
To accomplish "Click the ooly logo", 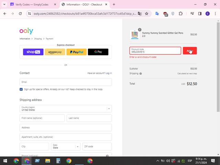I will coord(26,31).
